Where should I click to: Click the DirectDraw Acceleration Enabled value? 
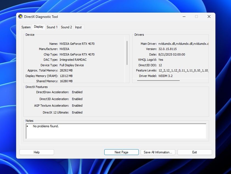pyautogui.click(x=77, y=92)
